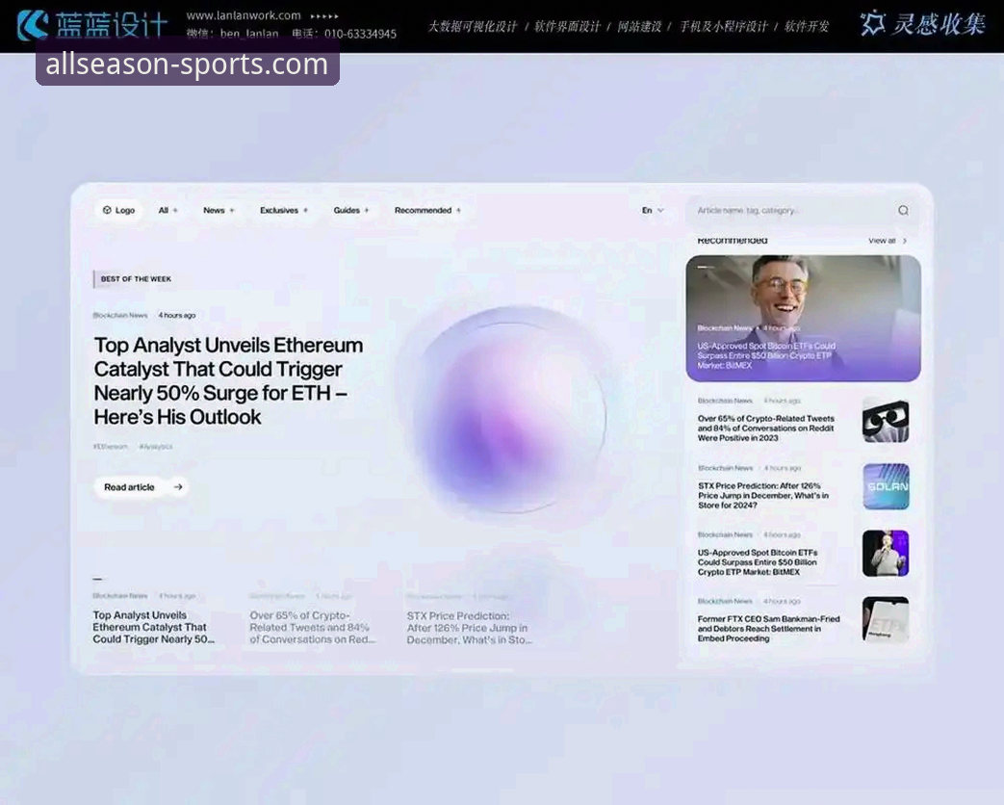Open the En language dropdown
The image size is (1004, 805).
pos(653,211)
